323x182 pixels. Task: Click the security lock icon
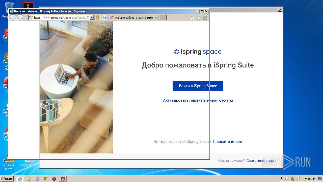click(98, 18)
